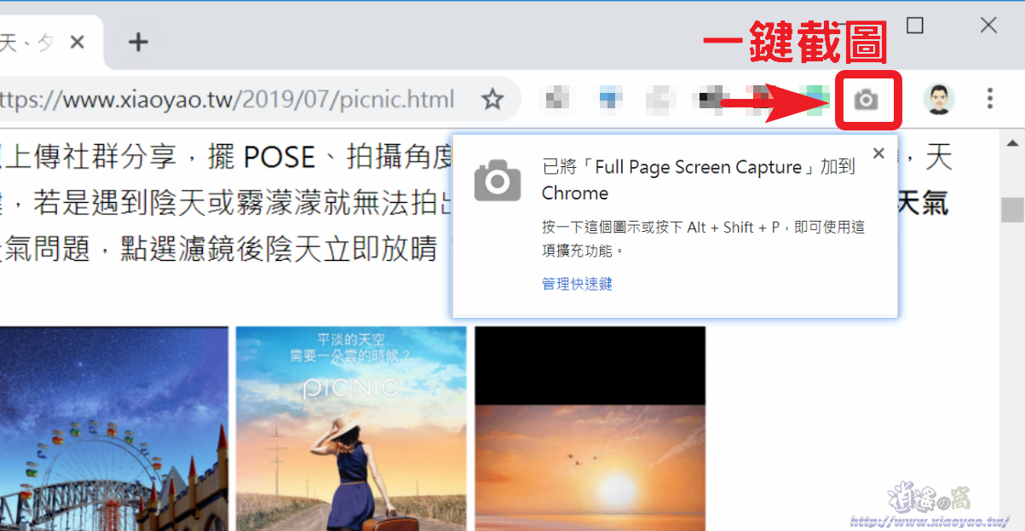Click the vertical scrollbar thumb
This screenshot has height=531, width=1025.
pyautogui.click(x=1012, y=210)
